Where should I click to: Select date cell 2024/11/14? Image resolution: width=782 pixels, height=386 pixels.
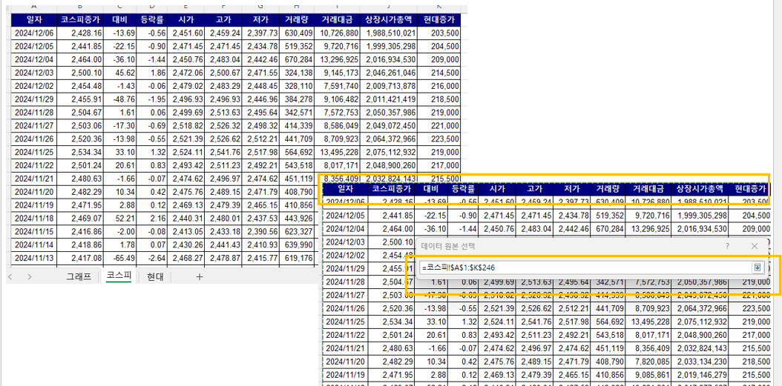(x=34, y=244)
